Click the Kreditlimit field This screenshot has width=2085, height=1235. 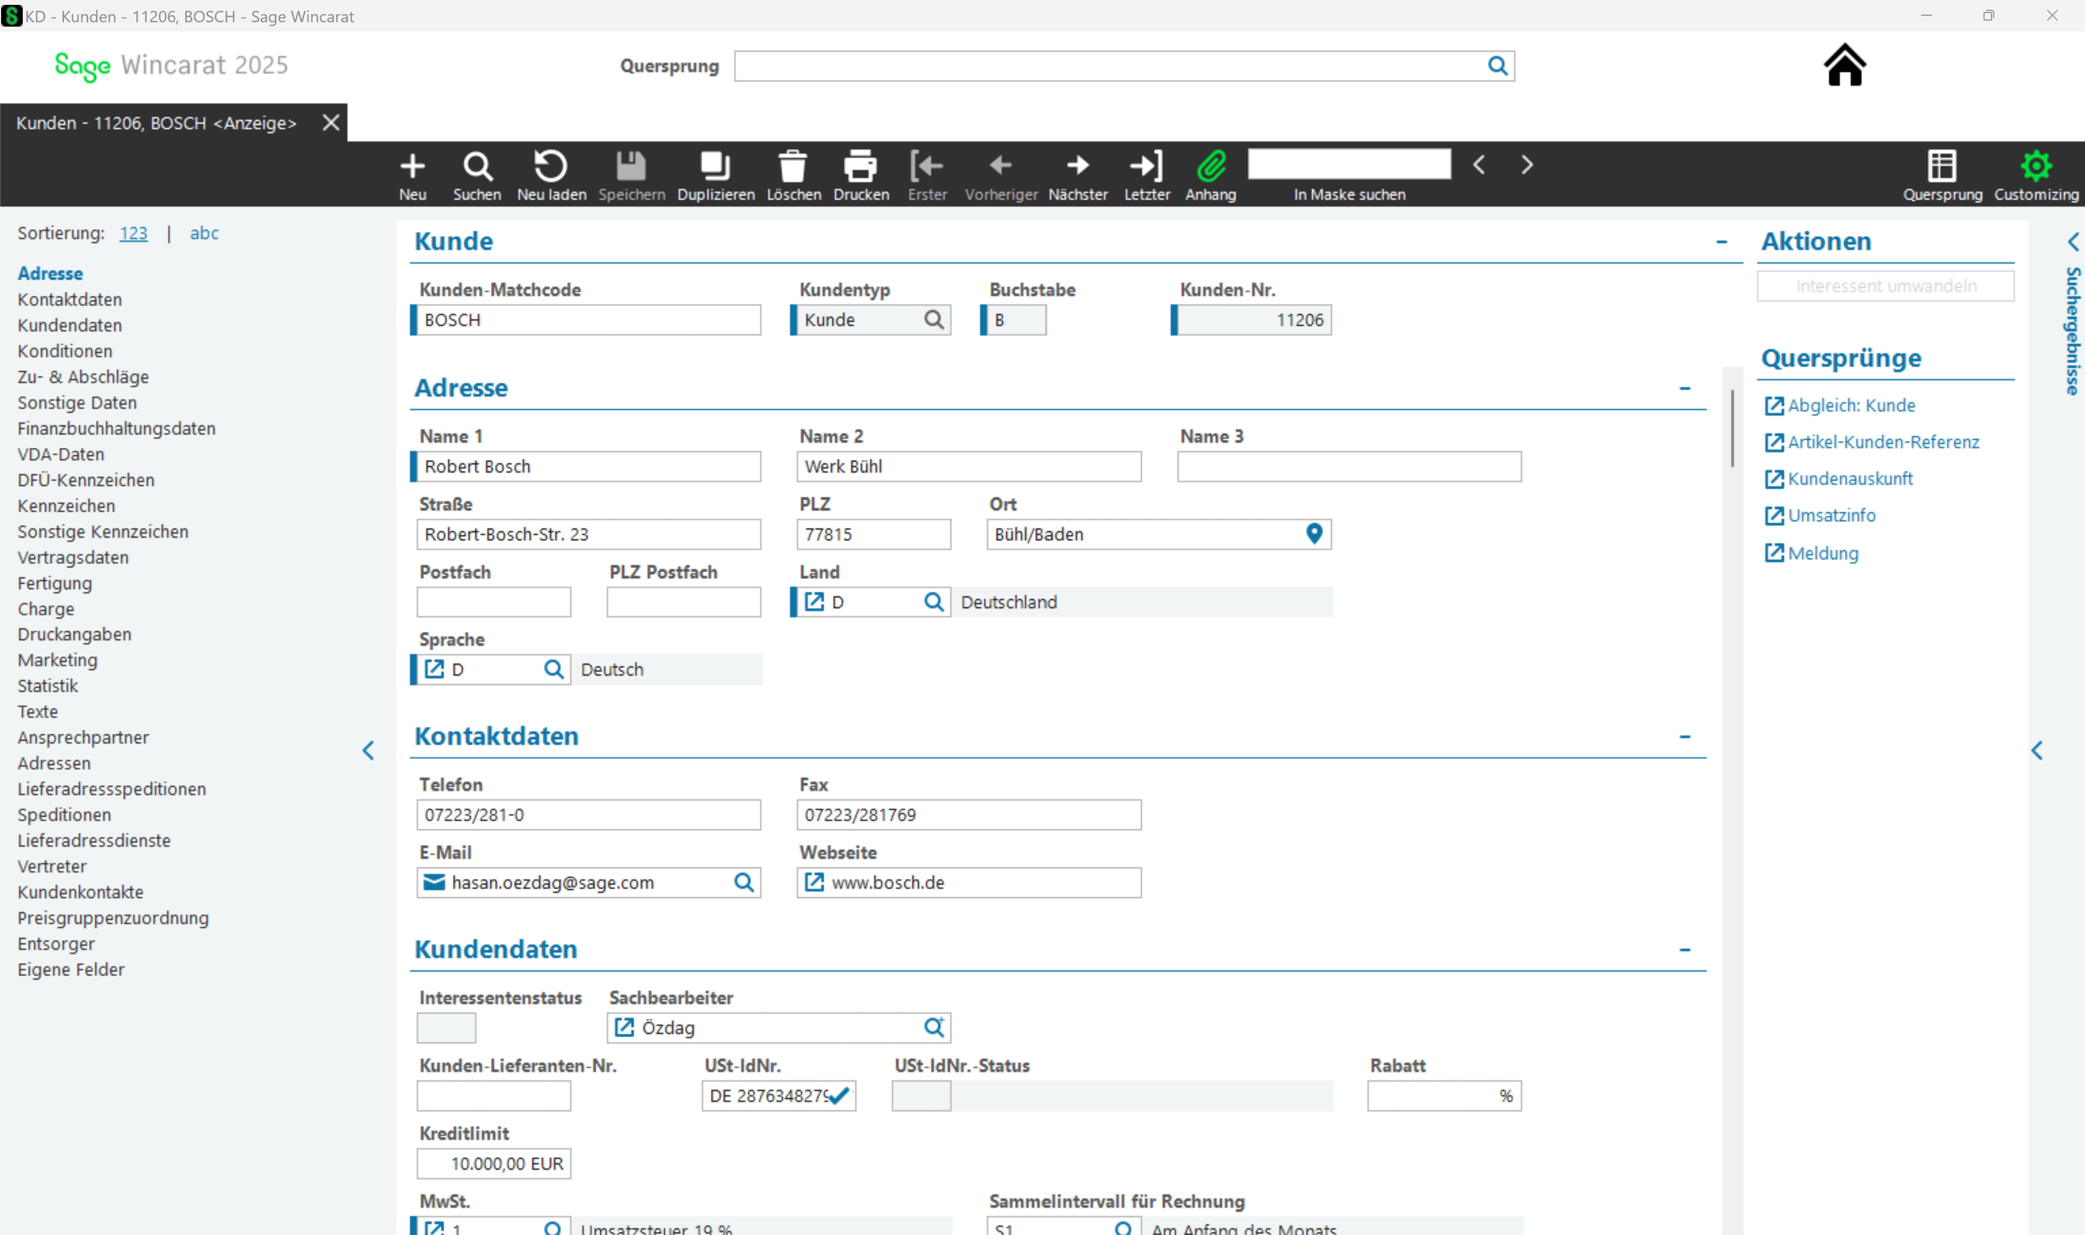click(x=494, y=1163)
